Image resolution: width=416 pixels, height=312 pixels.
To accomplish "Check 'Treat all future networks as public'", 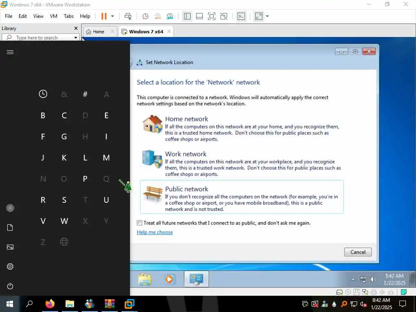I will tap(139, 223).
